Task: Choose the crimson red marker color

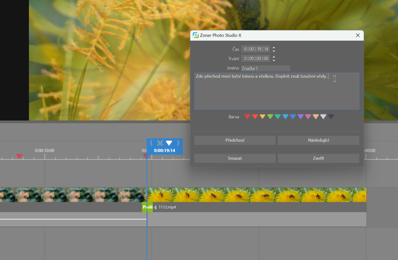Action: [x=248, y=117]
